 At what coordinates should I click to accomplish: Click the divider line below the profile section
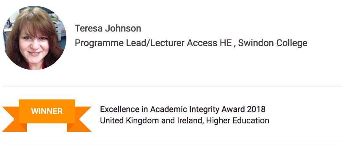click(172, 86)
